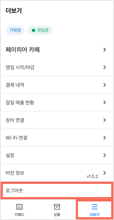Click the chevron next to 일일 매출 현황
This screenshot has height=220, width=114.
click(105, 102)
